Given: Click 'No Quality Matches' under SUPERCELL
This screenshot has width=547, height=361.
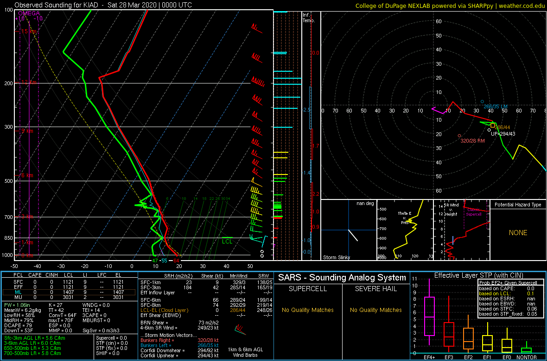Looking at the screenshot, I should coord(308,310).
